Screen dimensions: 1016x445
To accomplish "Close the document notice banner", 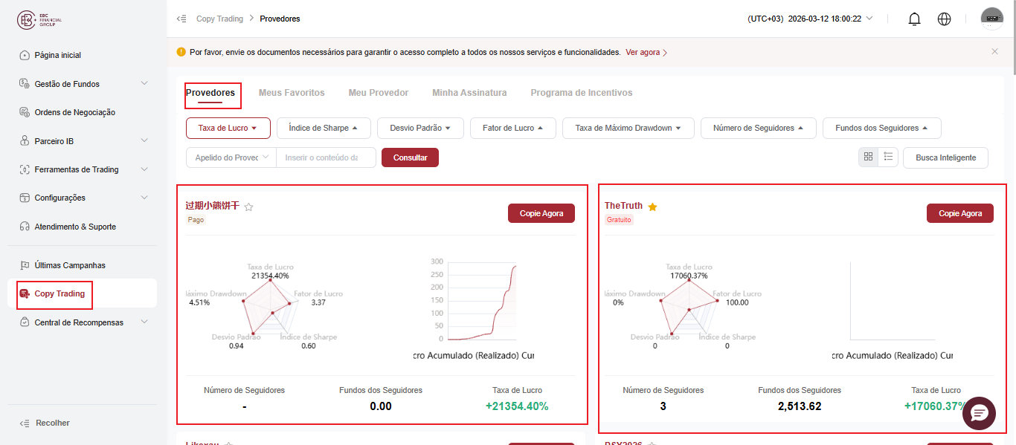I will pyautogui.click(x=994, y=51).
